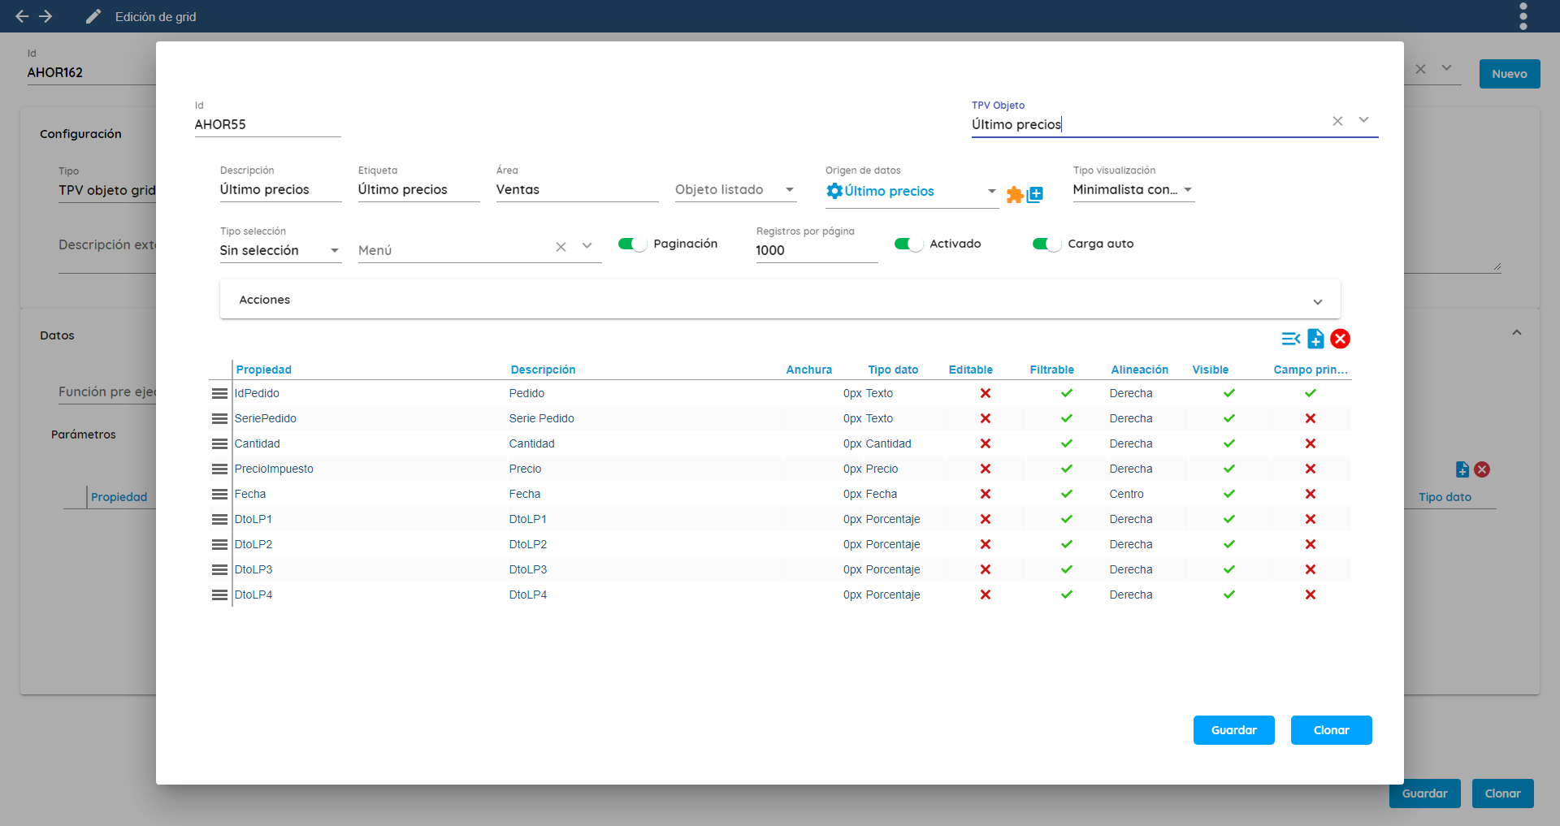Screen dimensions: 1560x826
Task: Click the Área input field
Action: coord(577,189)
